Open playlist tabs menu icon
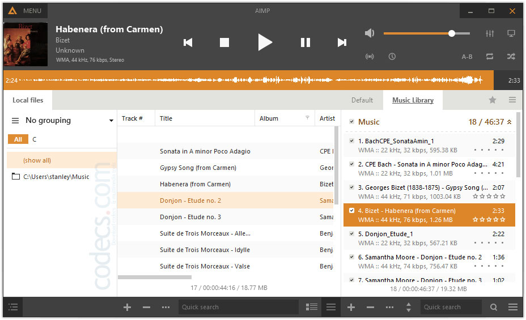 512,100
